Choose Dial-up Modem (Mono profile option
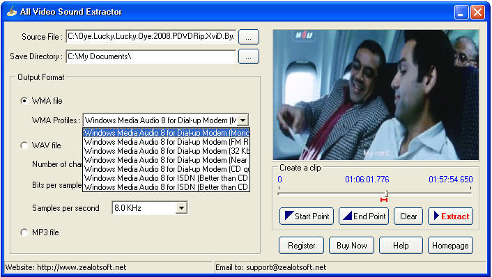Screen dimensions: 492x277 [x=167, y=133]
